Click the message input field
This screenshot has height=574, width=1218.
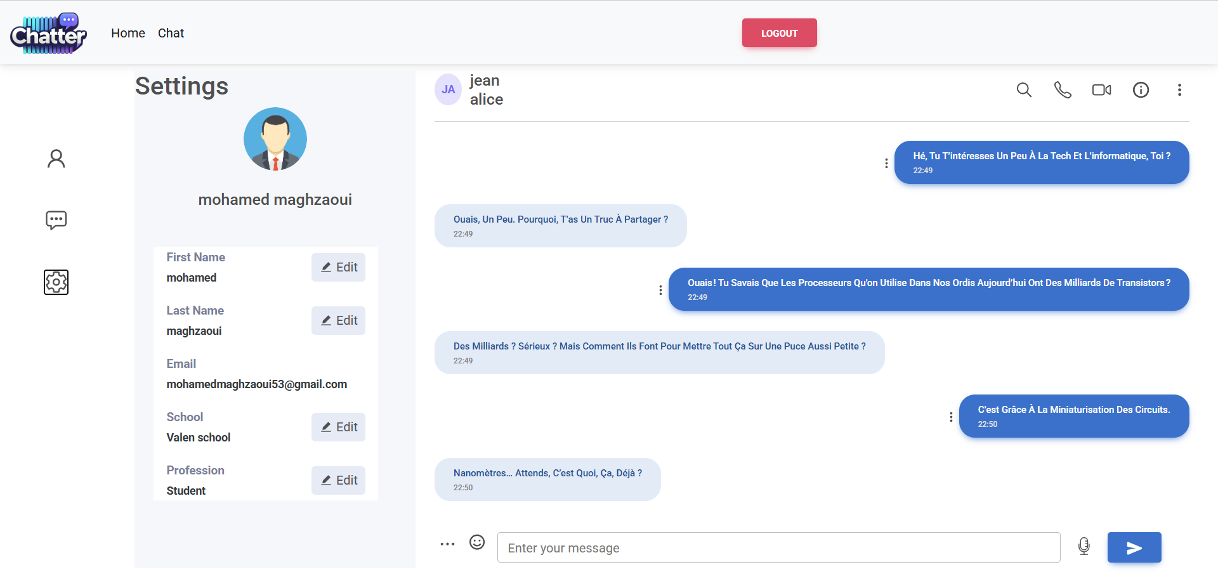coord(778,547)
